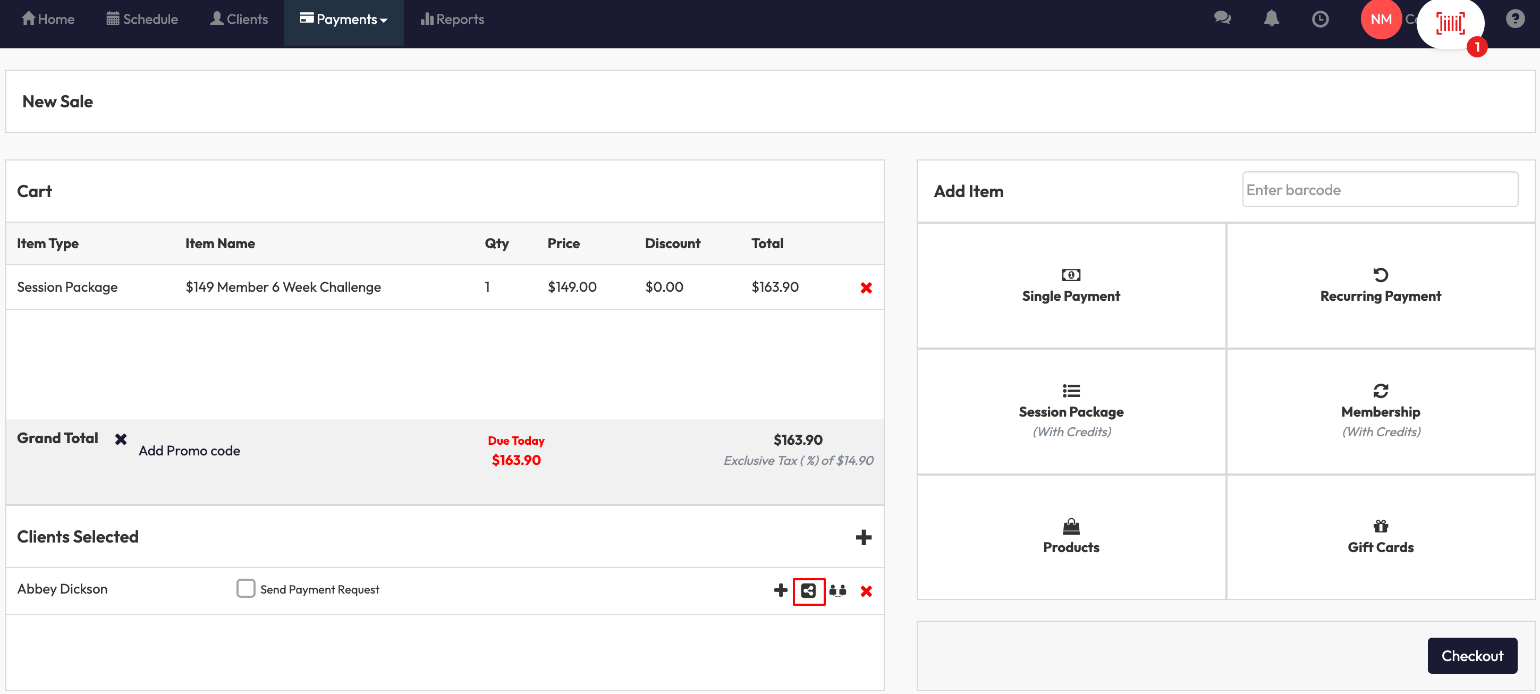The height and width of the screenshot is (694, 1540).
Task: Open the NM user avatar menu
Action: (1381, 19)
